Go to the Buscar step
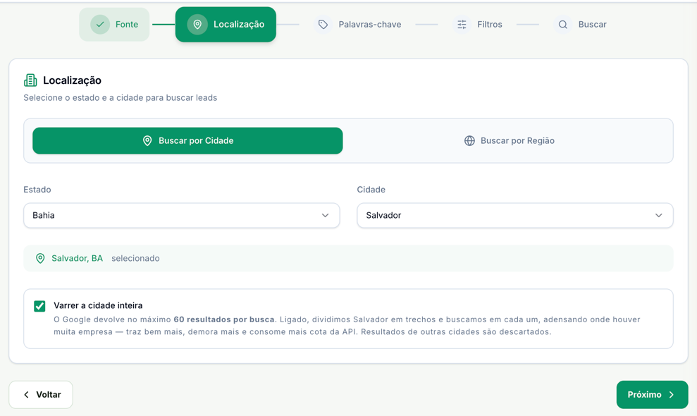Viewport: 697px width, 416px height. click(x=580, y=25)
